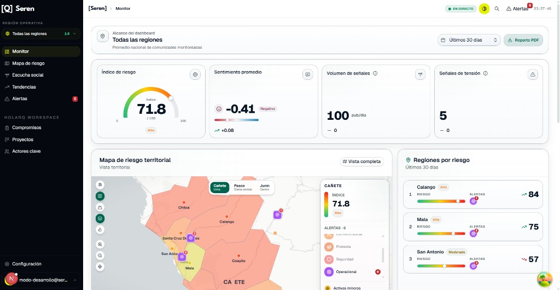
Task: Click purple alert marker east of Calango
Action: (x=277, y=214)
